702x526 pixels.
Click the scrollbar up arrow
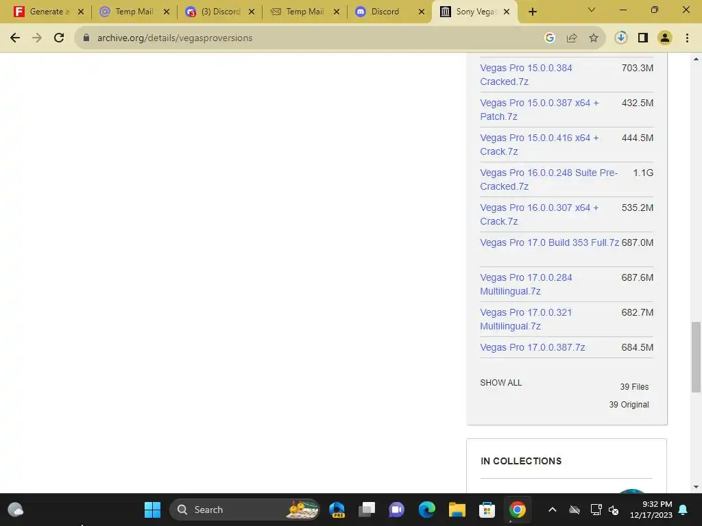pyautogui.click(x=696, y=59)
